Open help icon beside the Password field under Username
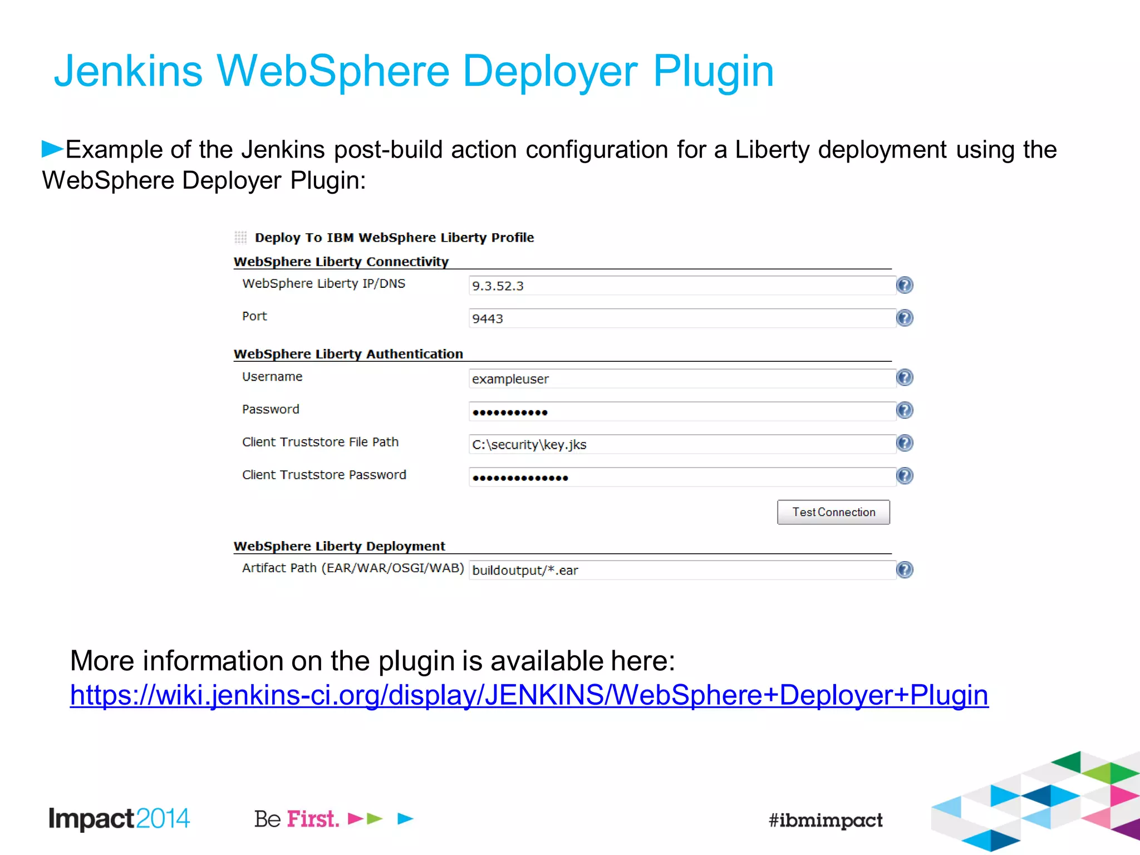Screen dimensions: 1140x855 click(x=905, y=410)
